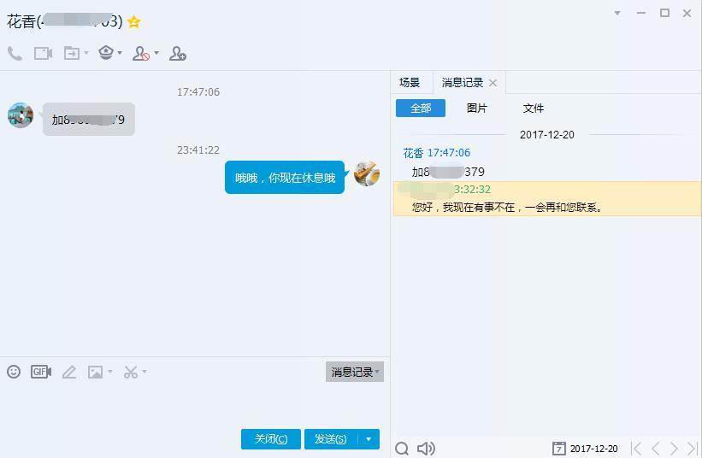
Task: Click the add friend to discussion icon
Action: (x=177, y=54)
